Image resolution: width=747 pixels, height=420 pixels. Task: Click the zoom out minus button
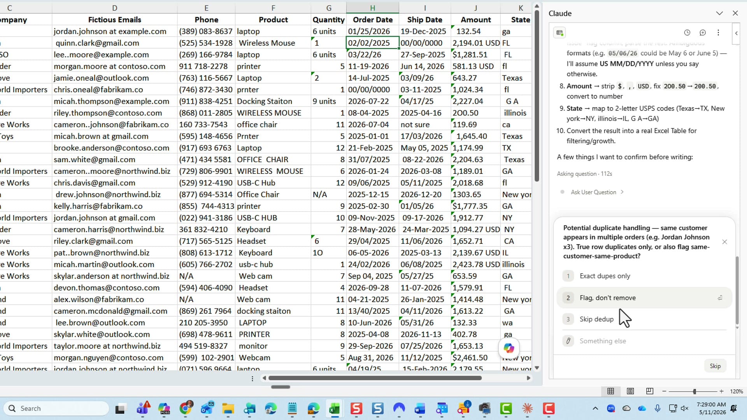point(664,391)
